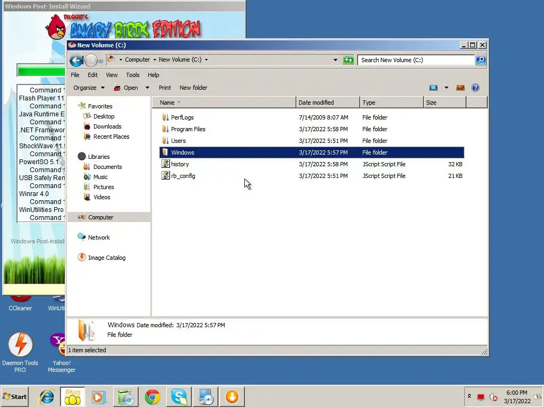This screenshot has height=408, width=544.
Task: Sort by the Size column header
Action: pyautogui.click(x=445, y=103)
